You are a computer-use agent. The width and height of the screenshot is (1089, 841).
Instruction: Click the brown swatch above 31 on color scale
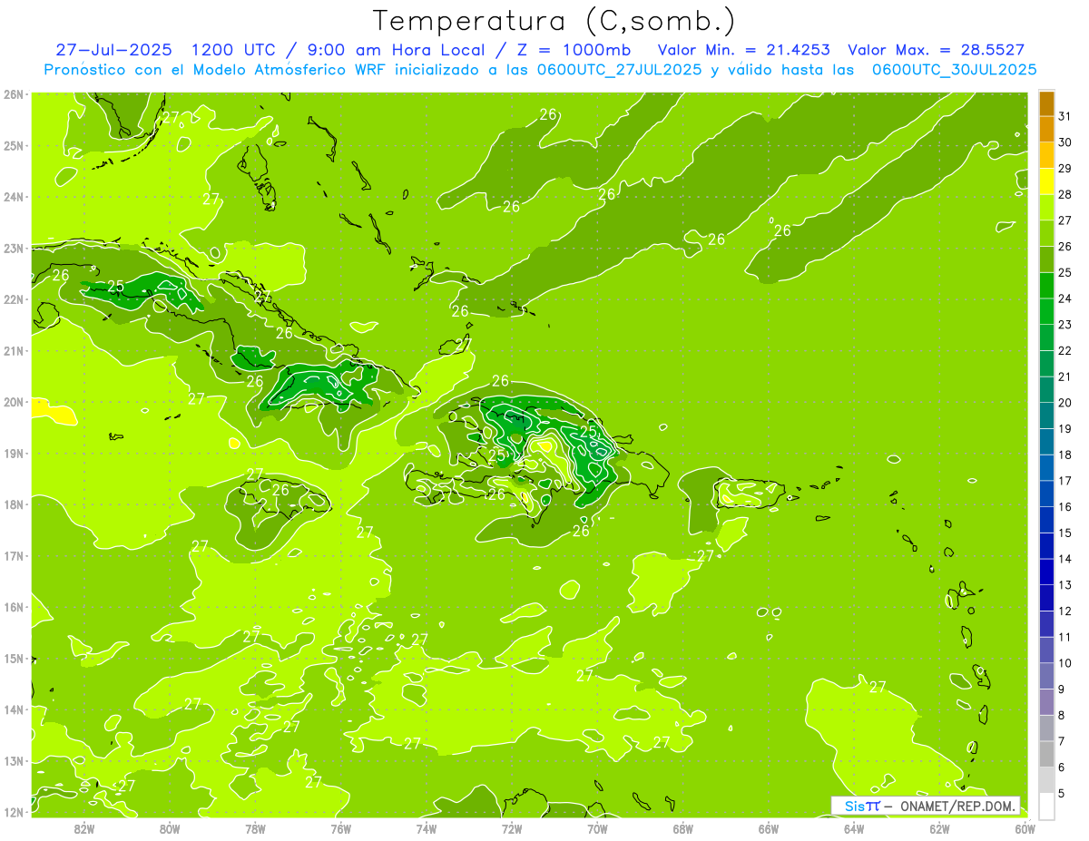tap(1046, 103)
